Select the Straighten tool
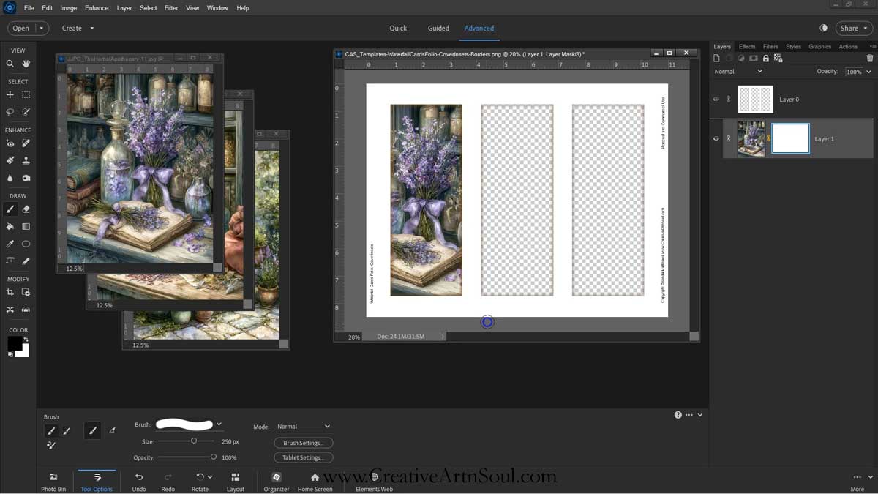The height and width of the screenshot is (494, 878). [26, 310]
